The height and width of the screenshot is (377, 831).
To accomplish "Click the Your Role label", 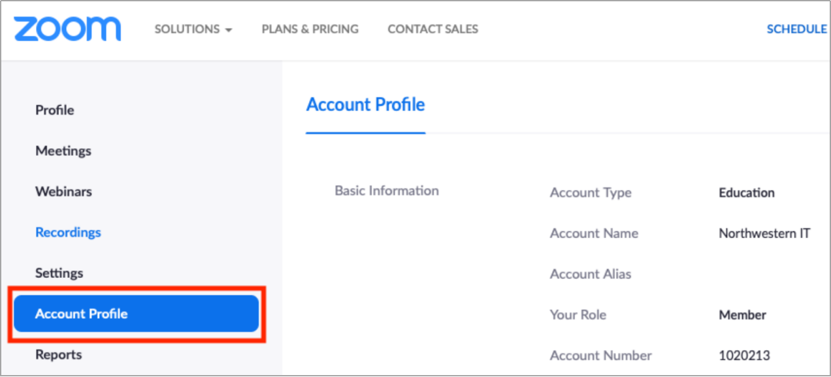I will coord(578,315).
